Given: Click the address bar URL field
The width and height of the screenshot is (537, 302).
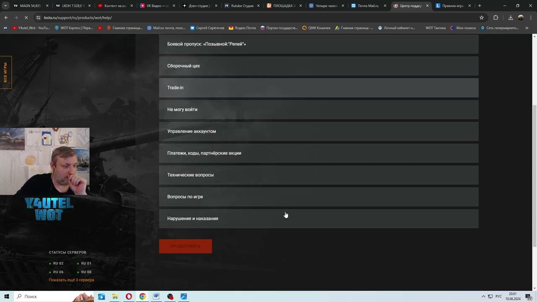Looking at the screenshot, I should click(x=256, y=18).
